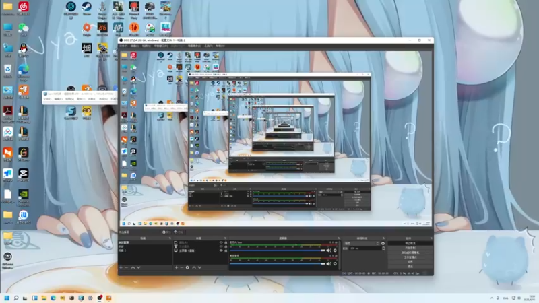Open OBS 文件(F) menu
The height and width of the screenshot is (303, 539).
click(x=123, y=46)
